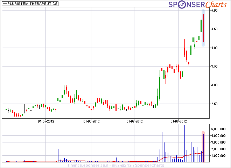Click the 1,000,000 volume axis label

219,156
